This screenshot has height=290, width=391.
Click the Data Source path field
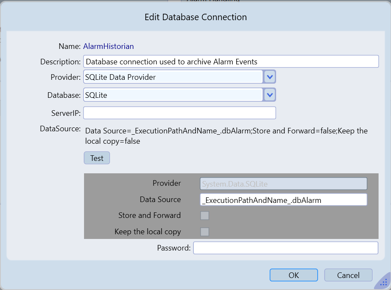point(283,200)
